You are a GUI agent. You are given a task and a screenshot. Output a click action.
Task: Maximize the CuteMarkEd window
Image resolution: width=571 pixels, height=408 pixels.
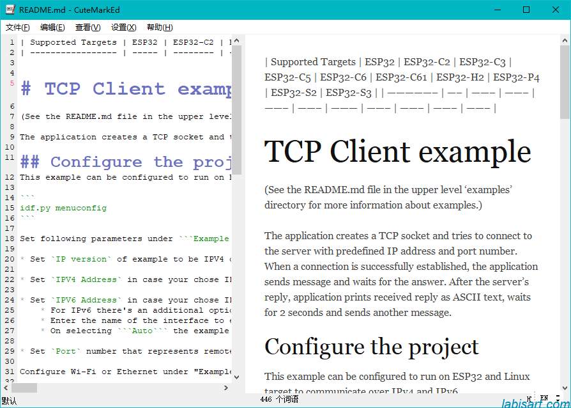(x=526, y=10)
